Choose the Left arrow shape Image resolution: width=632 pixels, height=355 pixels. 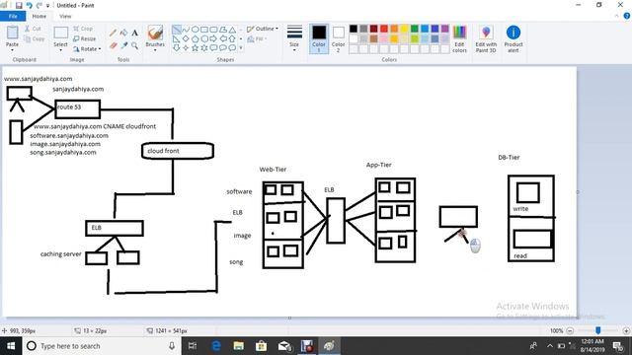point(223,39)
